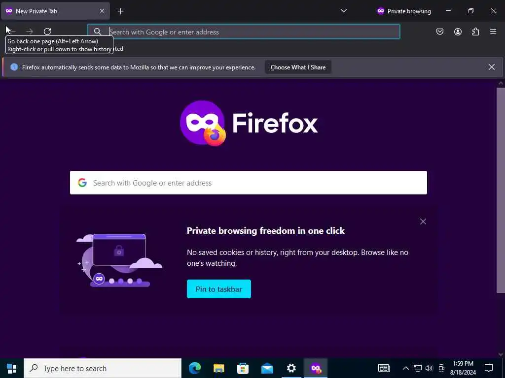Open News and interests taskbar widget

coord(384,368)
